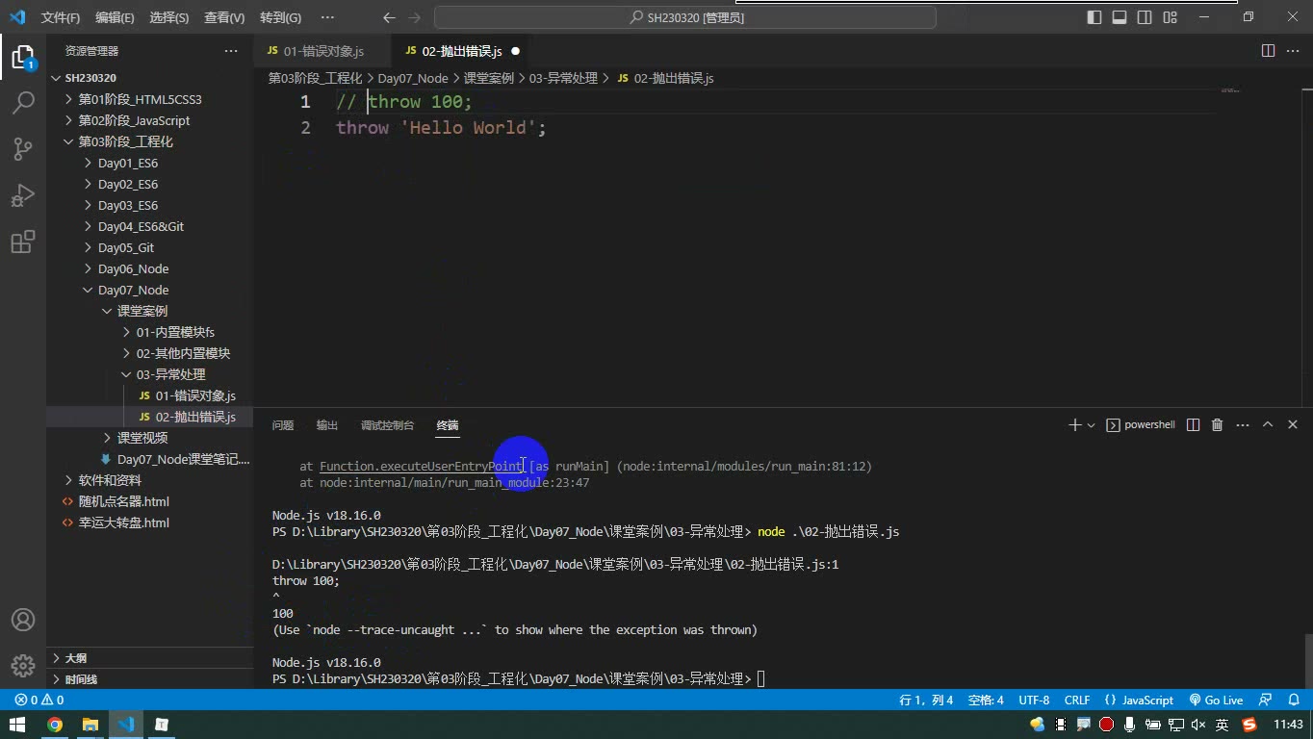Split the terminal panel

click(1194, 424)
